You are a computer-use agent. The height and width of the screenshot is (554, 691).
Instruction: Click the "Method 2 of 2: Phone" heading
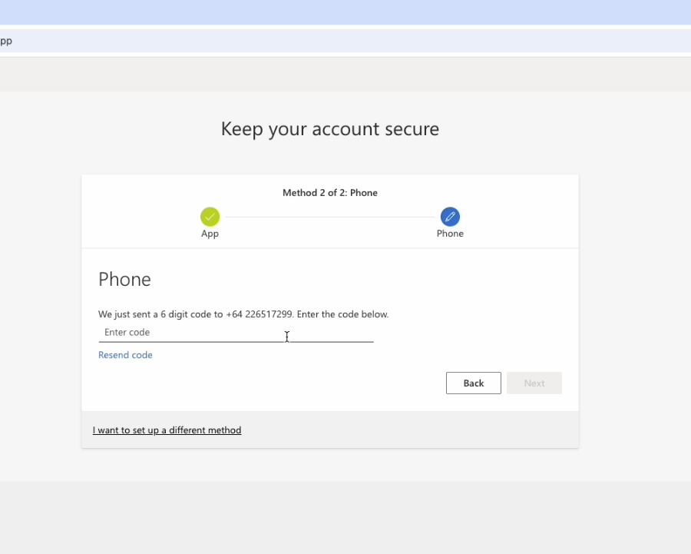pos(330,193)
